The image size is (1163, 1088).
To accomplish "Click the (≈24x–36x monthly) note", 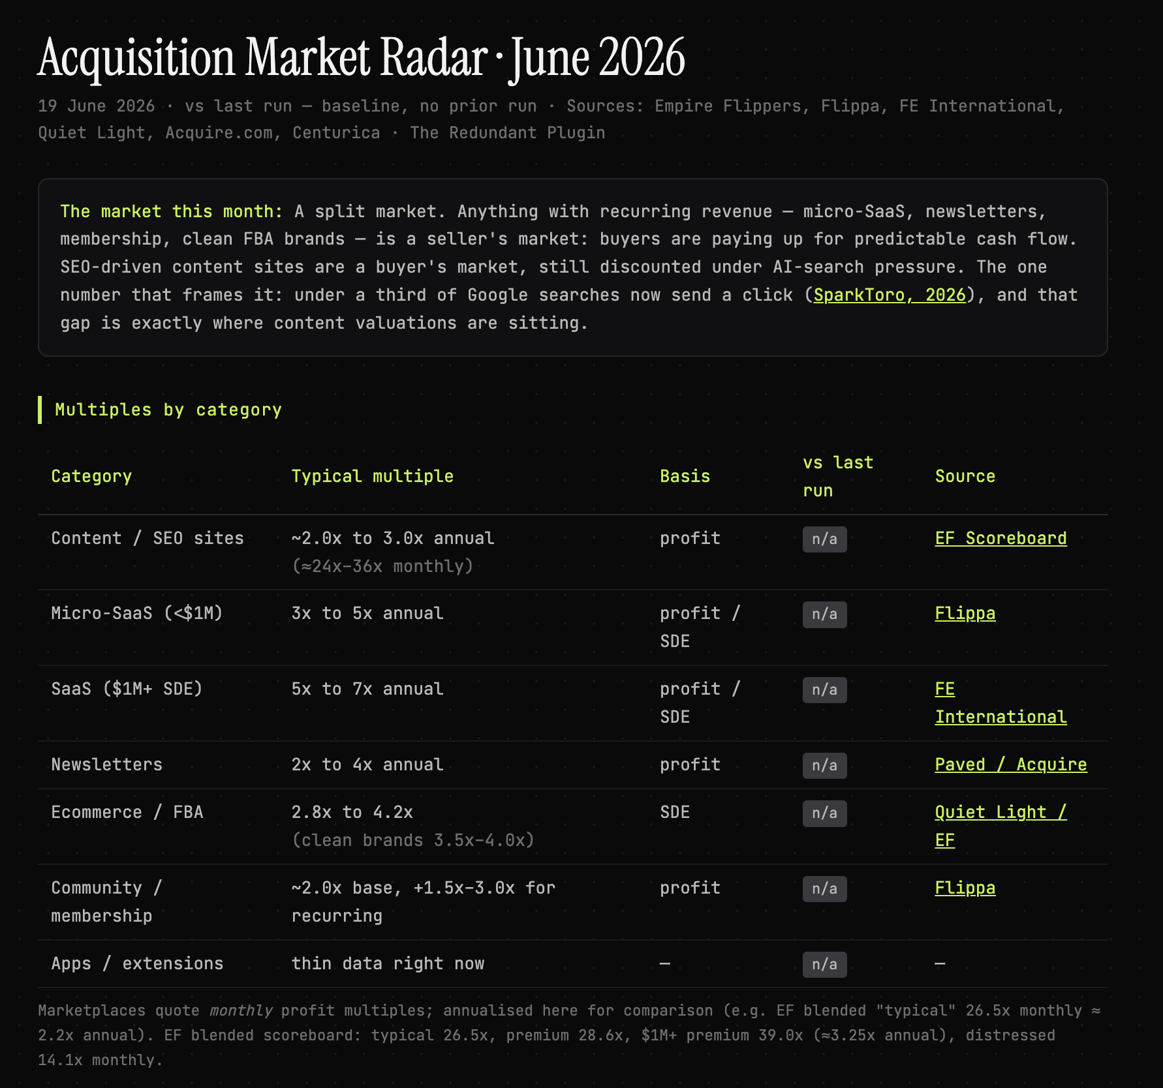I will click(x=382, y=566).
